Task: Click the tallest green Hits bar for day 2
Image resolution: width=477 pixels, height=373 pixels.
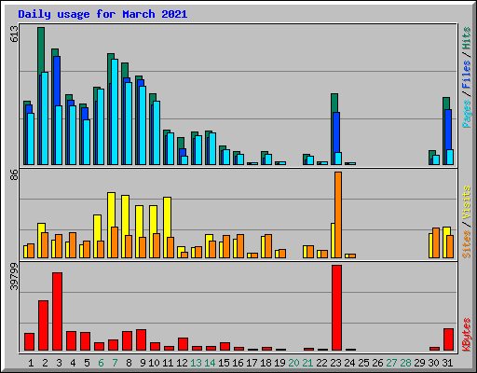Action: point(41,49)
